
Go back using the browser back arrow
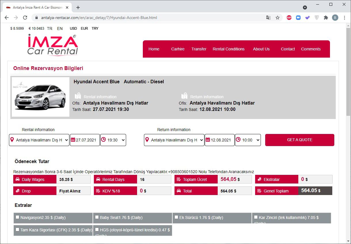click(7, 18)
